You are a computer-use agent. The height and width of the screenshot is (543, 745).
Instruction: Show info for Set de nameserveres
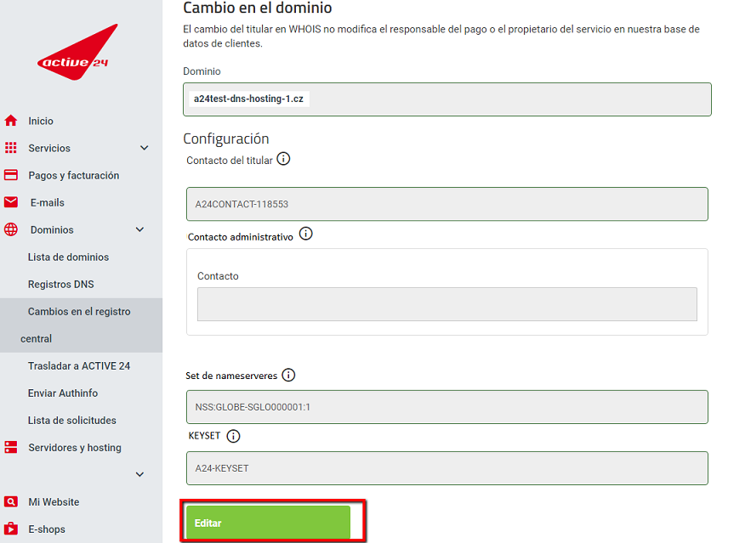(288, 375)
